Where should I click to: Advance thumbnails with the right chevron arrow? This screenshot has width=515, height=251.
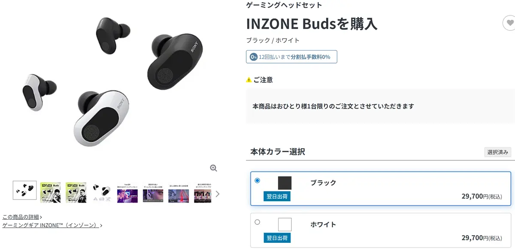[217, 194]
